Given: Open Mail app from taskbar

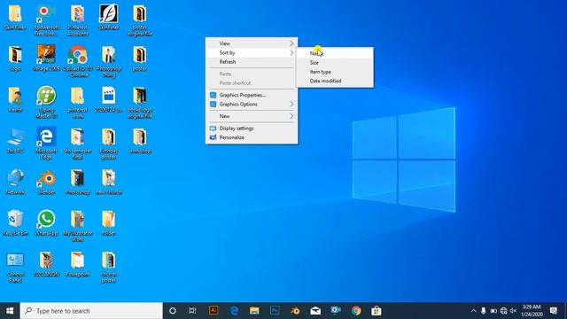Looking at the screenshot, I should (315, 311).
